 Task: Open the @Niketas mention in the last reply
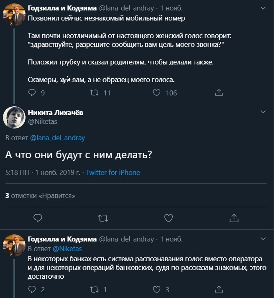[67, 249]
